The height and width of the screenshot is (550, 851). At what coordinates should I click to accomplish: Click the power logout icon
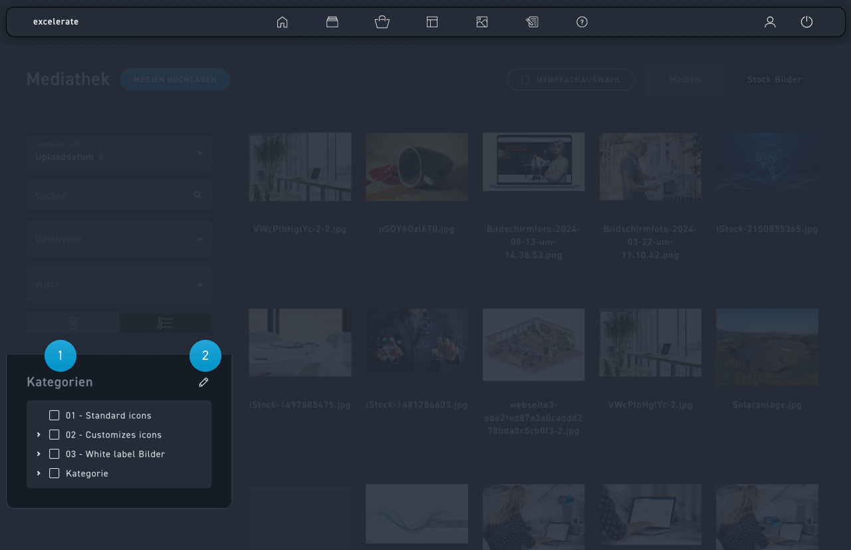click(x=806, y=22)
